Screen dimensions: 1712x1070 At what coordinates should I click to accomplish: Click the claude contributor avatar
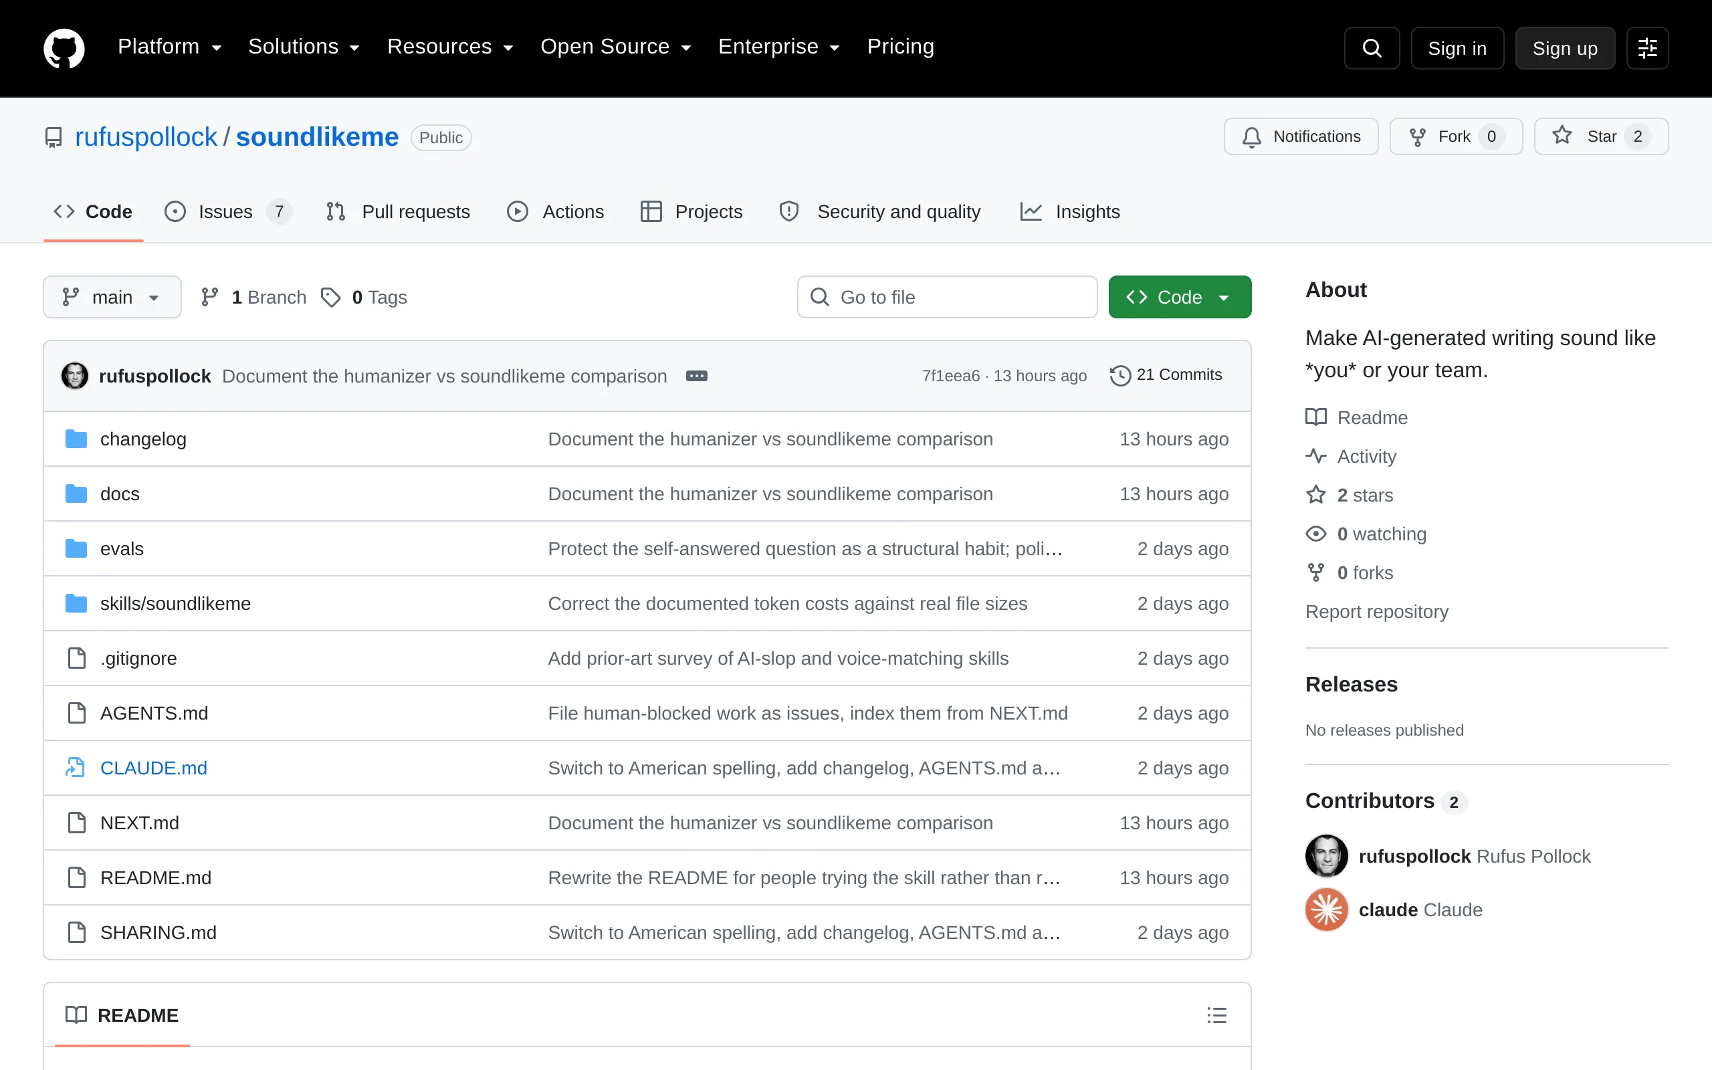click(1326, 910)
